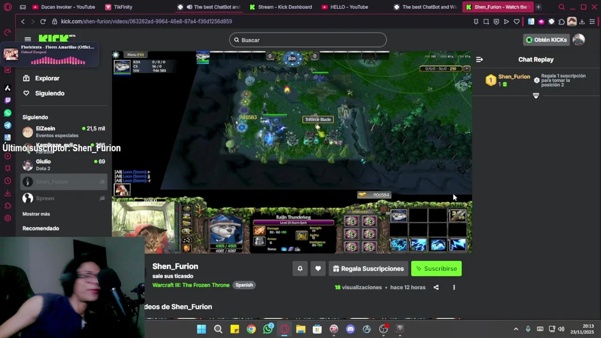Open Windows taskbar search
This screenshot has height=338, width=601.
[218, 329]
